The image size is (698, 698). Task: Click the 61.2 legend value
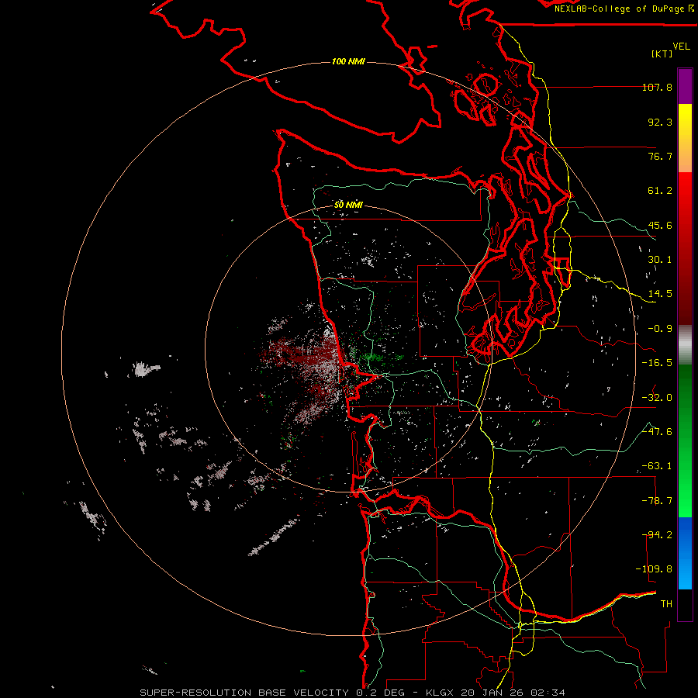coord(660,191)
